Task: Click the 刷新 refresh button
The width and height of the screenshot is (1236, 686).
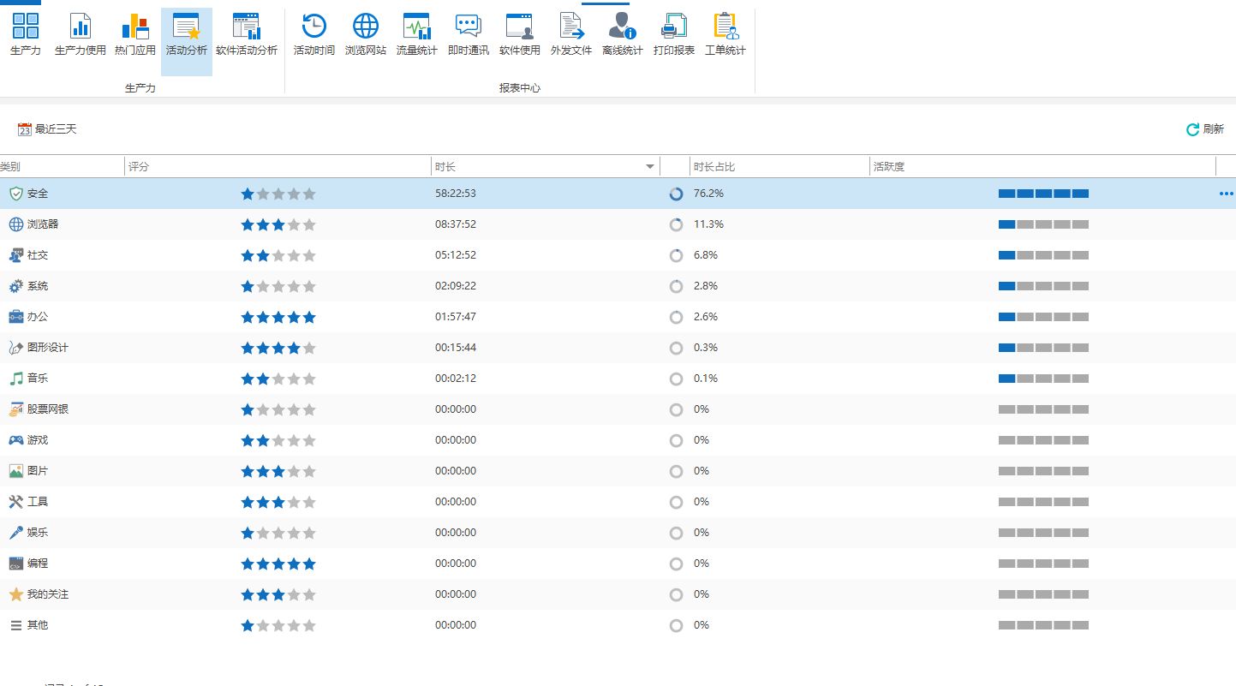Action: [1205, 129]
